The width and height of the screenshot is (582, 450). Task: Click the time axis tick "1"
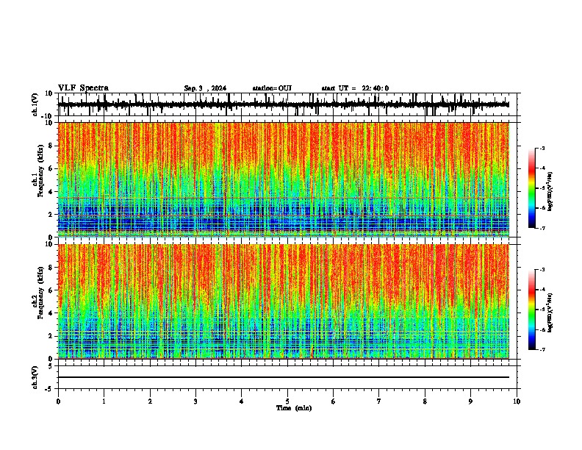(x=104, y=401)
